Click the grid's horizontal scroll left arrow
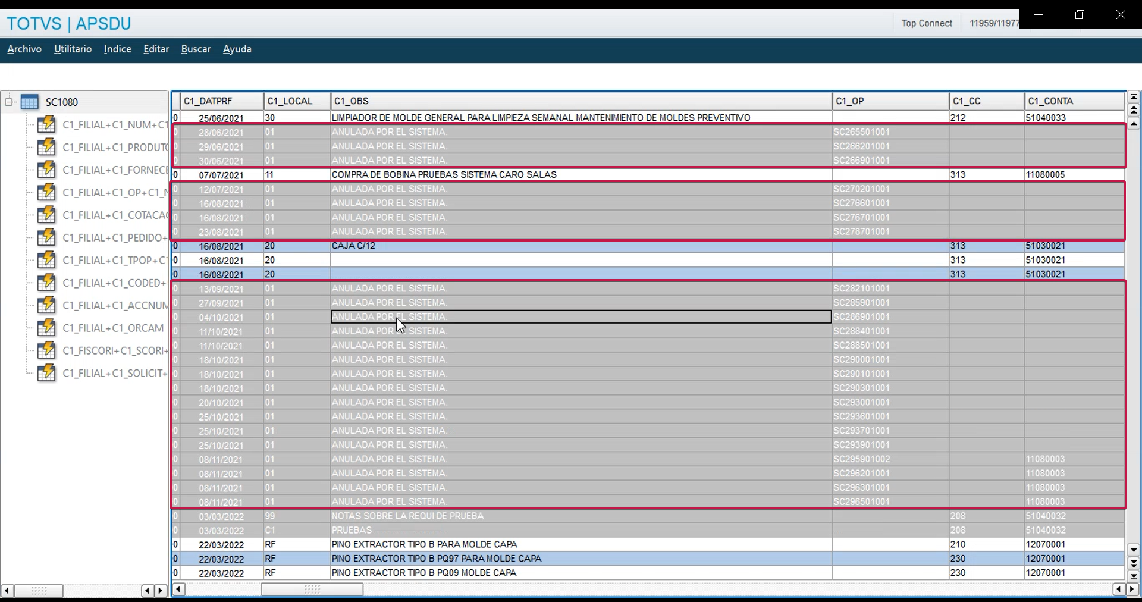This screenshot has width=1142, height=602. point(178,590)
